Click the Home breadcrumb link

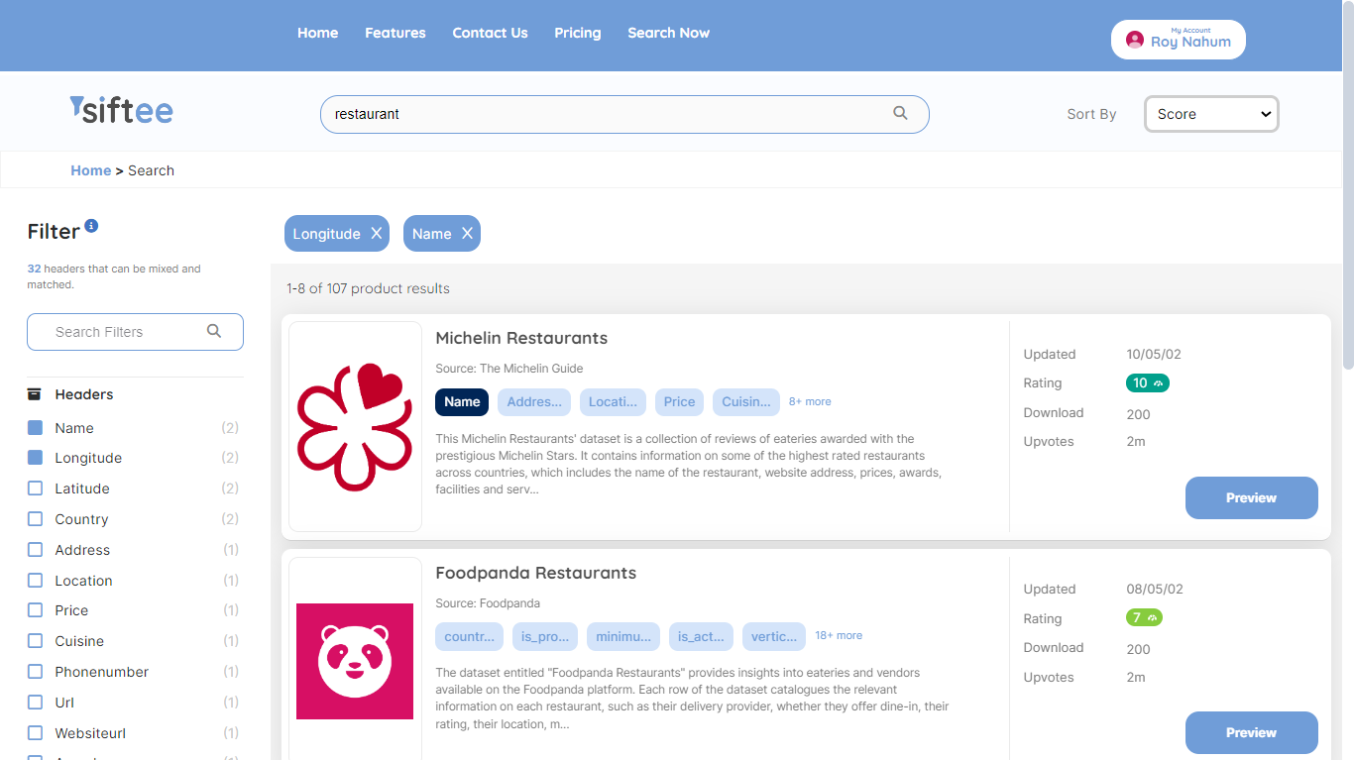point(90,170)
